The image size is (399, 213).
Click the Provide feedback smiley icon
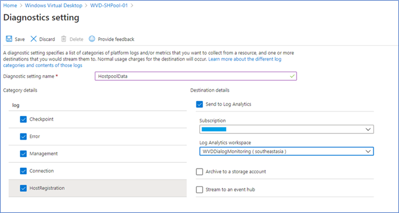pos(92,39)
